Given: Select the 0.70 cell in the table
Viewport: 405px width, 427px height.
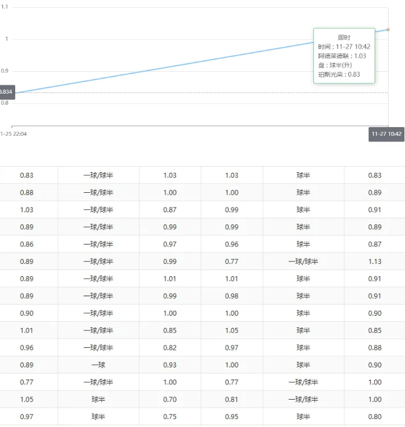Looking at the screenshot, I should point(170,400).
